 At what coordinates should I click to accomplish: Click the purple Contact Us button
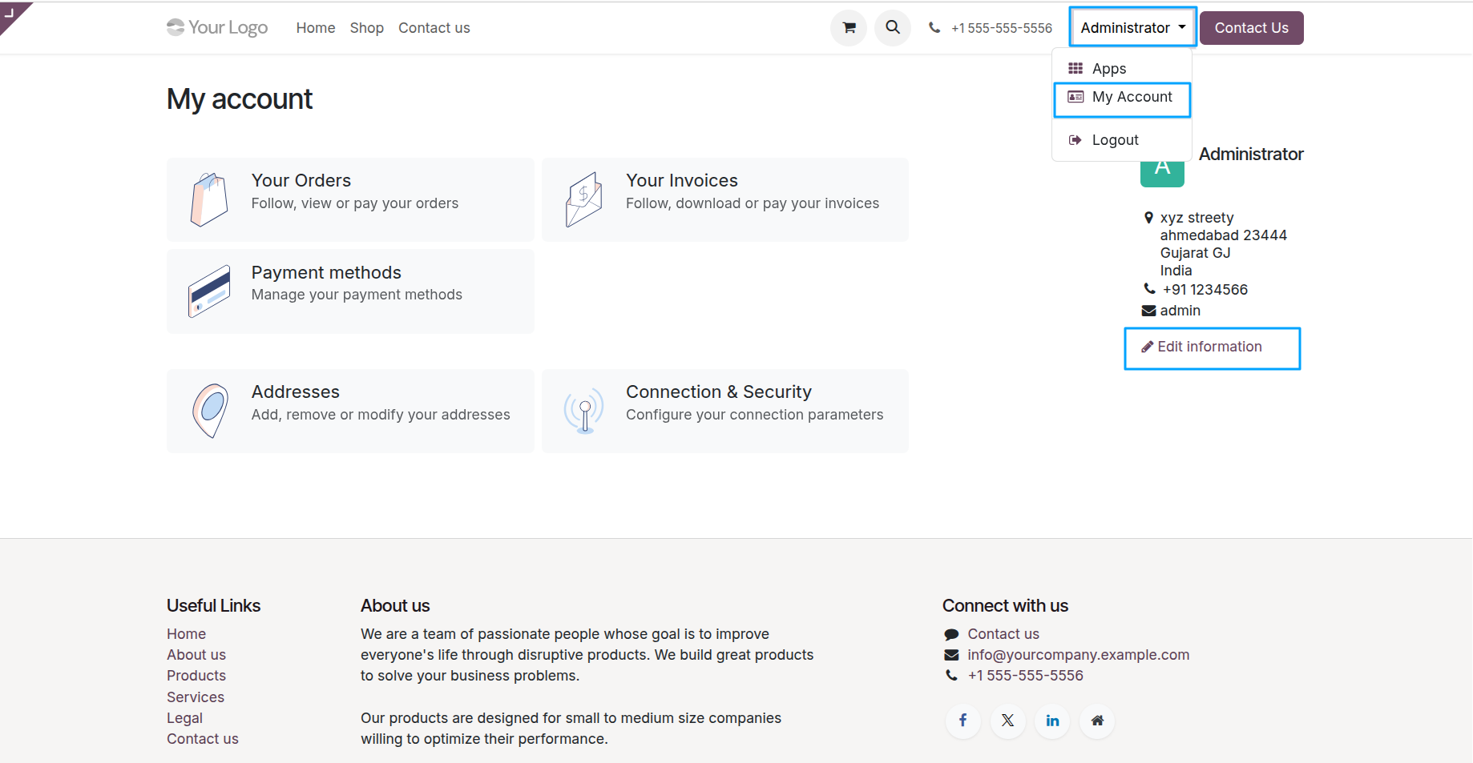(x=1251, y=27)
